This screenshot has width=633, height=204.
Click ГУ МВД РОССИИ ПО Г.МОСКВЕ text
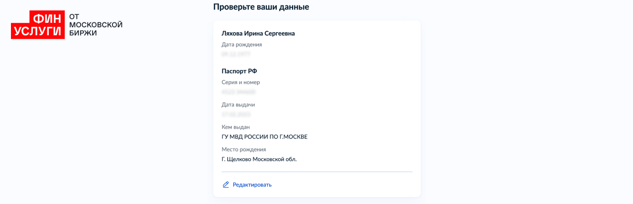click(x=265, y=136)
